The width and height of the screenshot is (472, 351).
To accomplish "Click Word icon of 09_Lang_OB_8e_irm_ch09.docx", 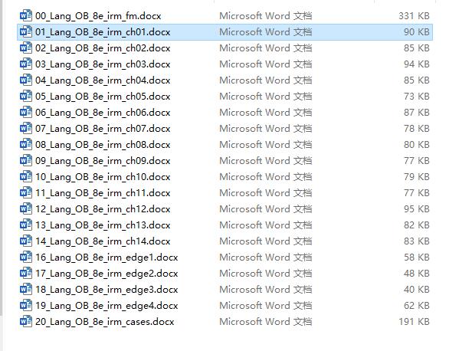I will (x=26, y=160).
